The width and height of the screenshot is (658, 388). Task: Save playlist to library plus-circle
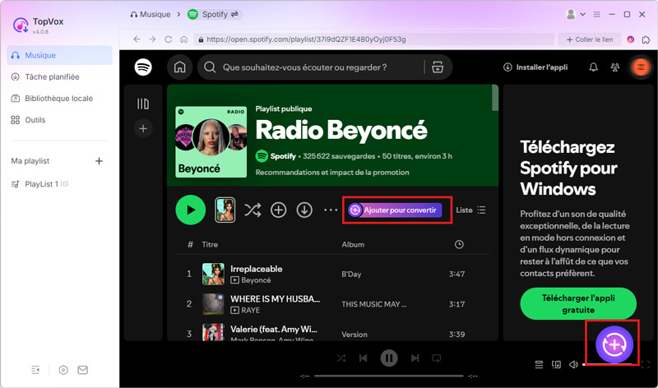[279, 210]
